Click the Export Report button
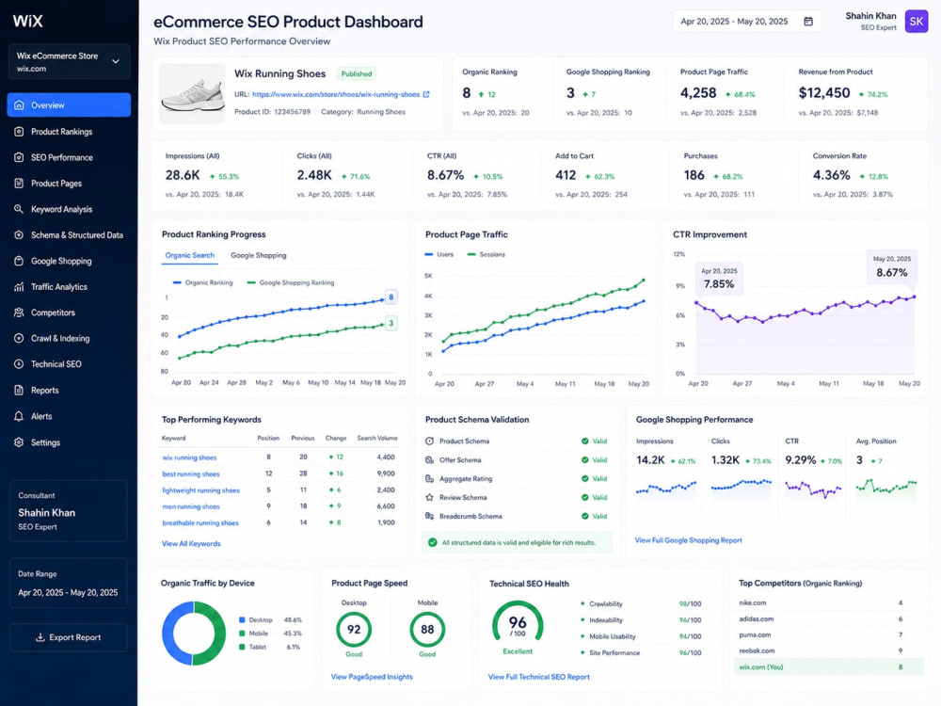 [x=69, y=637]
